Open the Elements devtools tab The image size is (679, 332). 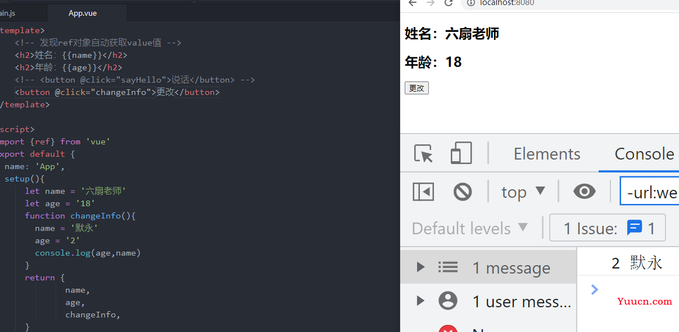(x=547, y=154)
